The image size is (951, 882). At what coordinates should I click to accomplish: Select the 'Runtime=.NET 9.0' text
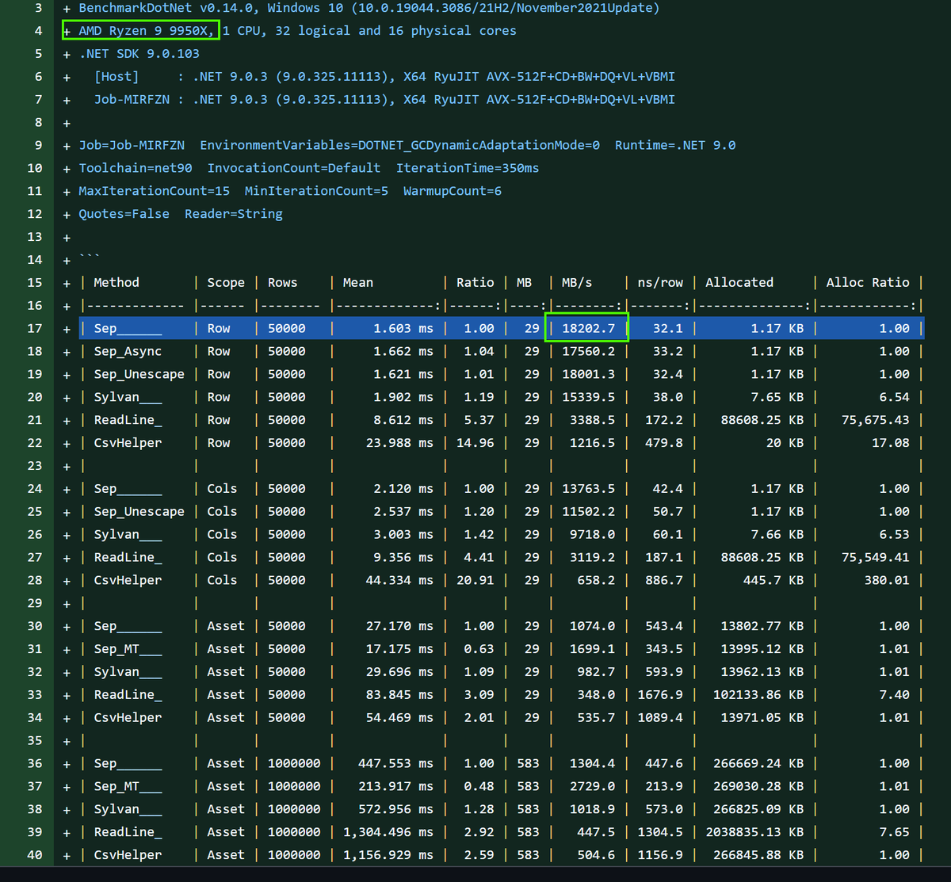pos(675,145)
